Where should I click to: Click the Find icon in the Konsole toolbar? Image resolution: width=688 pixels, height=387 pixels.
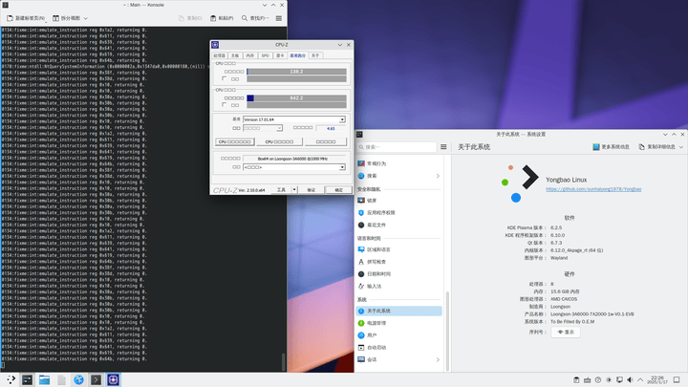[x=246, y=17]
